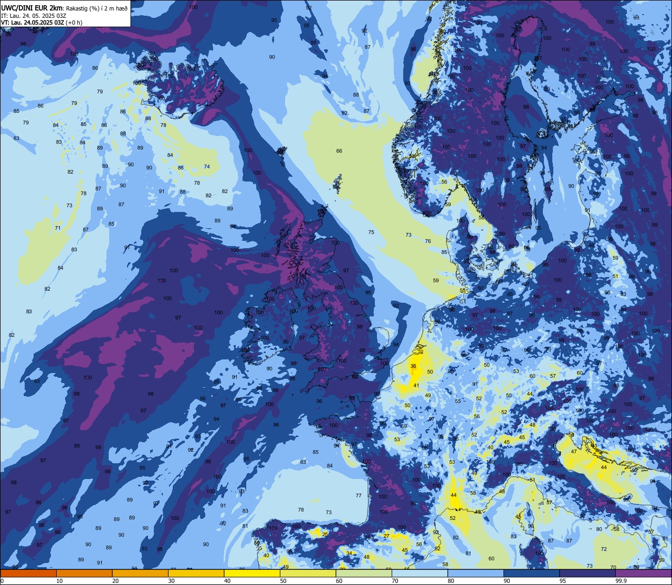This screenshot has width=672, height=585.
Task: Select the dark orange 0–10 legend swatch
Action: coord(28,573)
